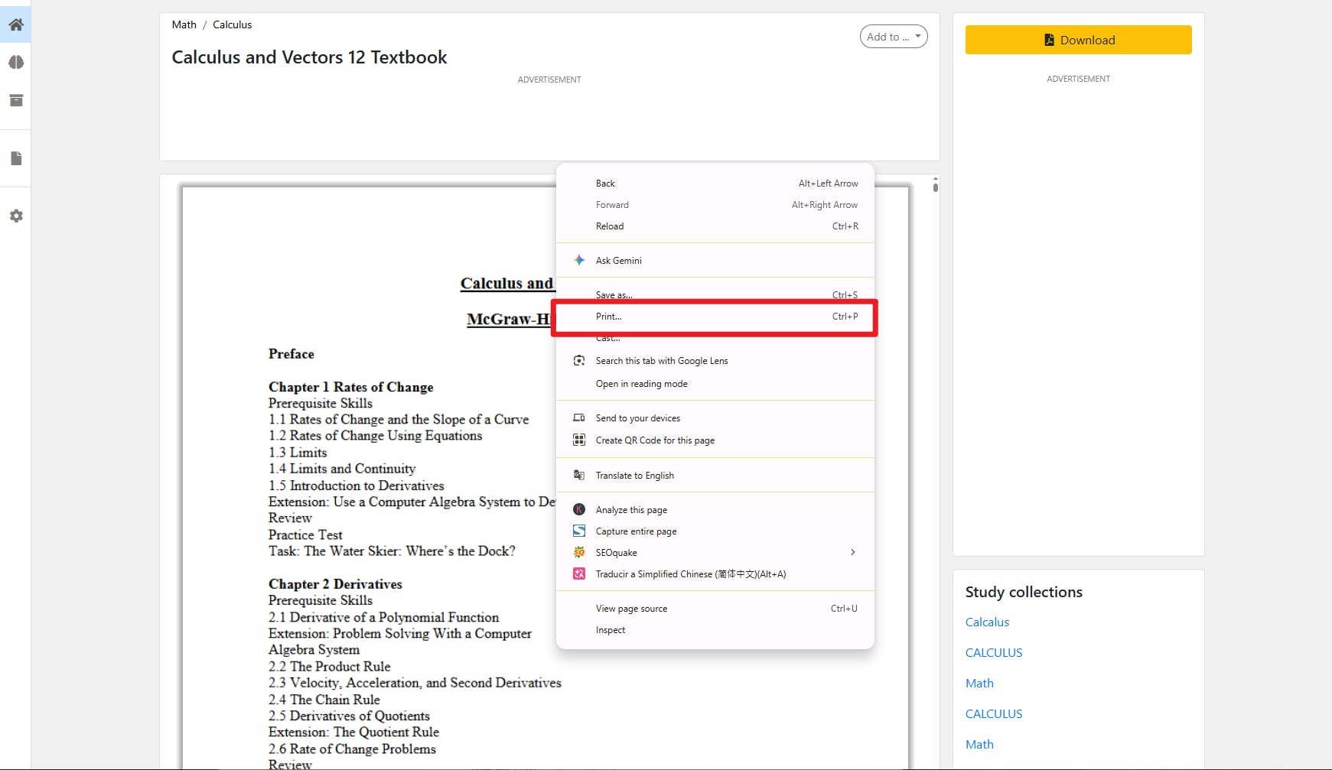Click the Traducir extension icon

coord(579,573)
